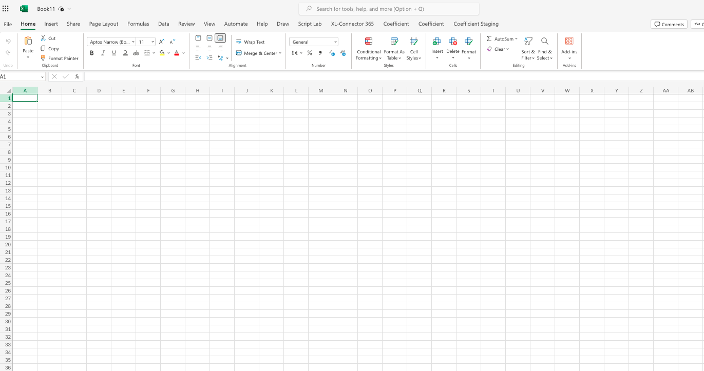Open the app launcher waffle icon
The width and height of the screenshot is (704, 371).
6,9
